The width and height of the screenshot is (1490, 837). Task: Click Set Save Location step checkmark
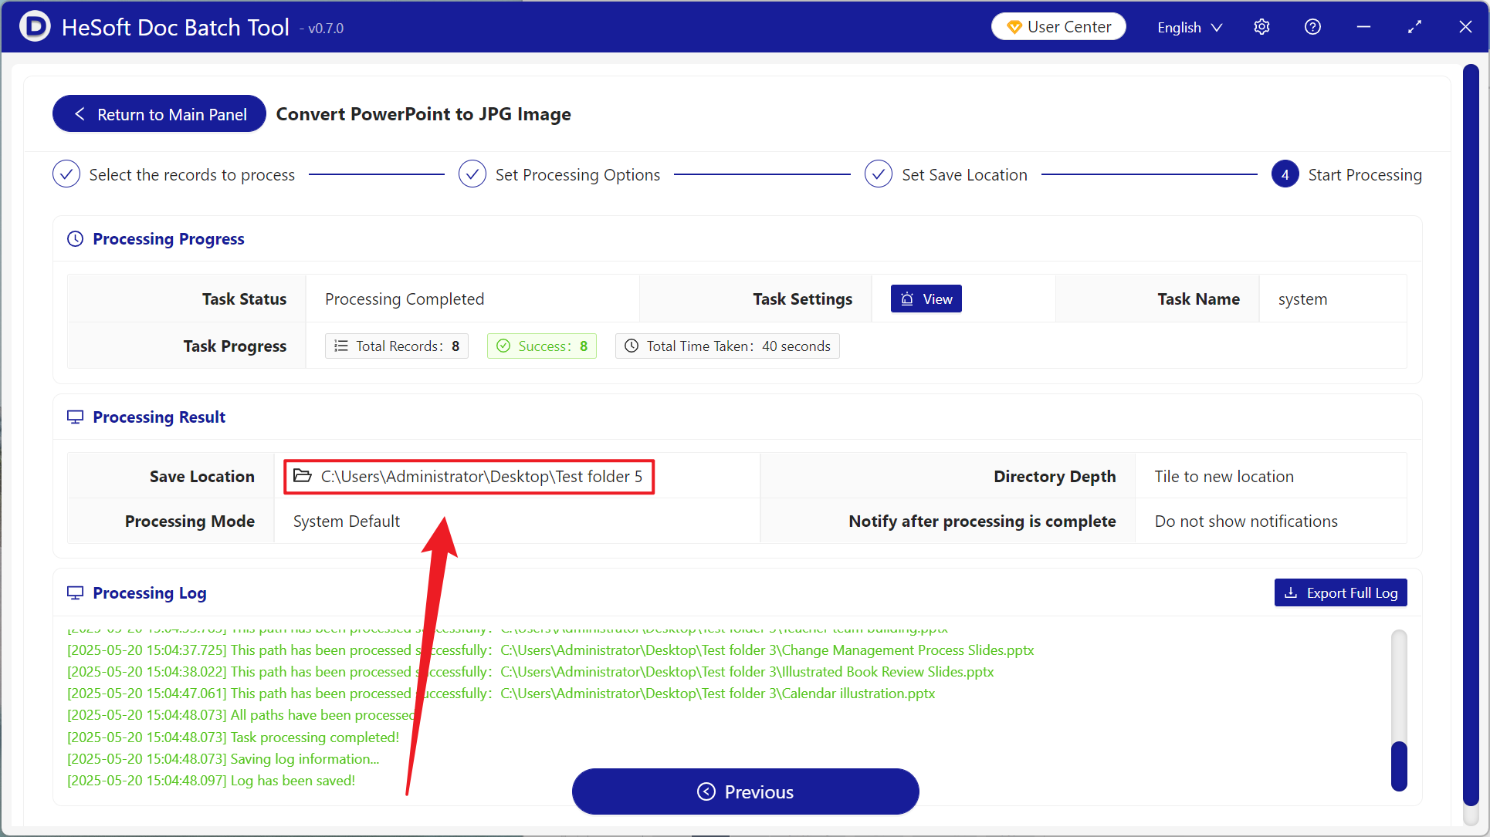[x=879, y=174]
